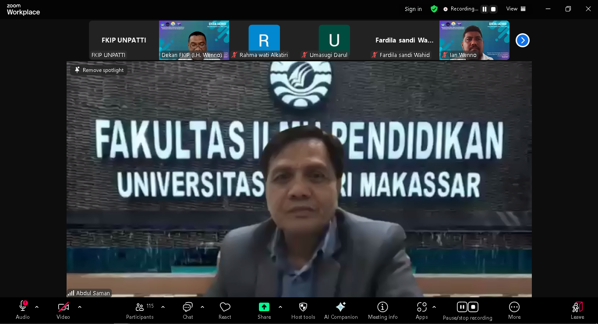Click the More options icon
This screenshot has width=598, height=324.
tap(514, 307)
